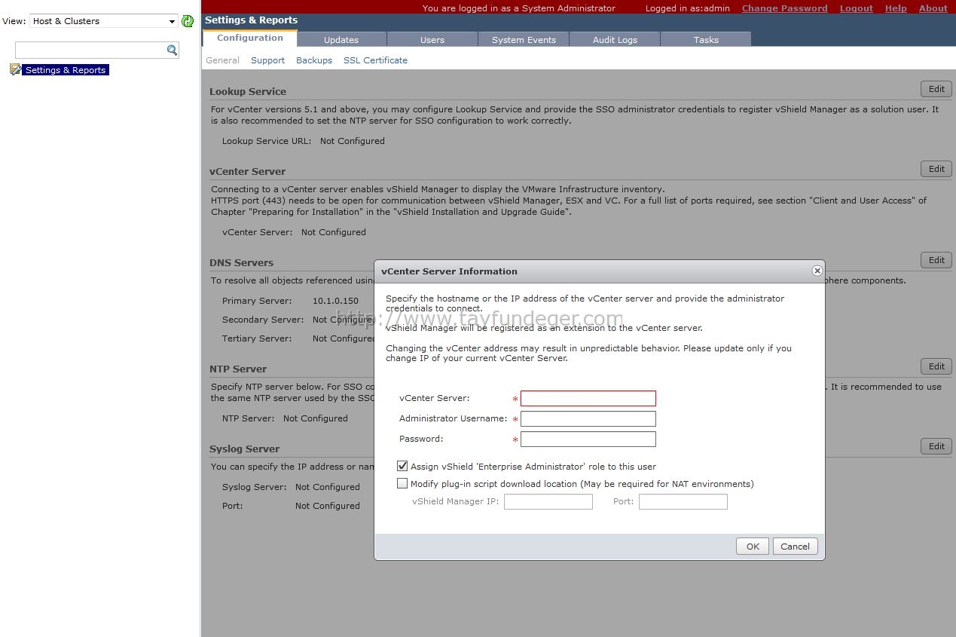The height and width of the screenshot is (637, 956).
Task: Switch to the Configuration tab
Action: click(250, 38)
